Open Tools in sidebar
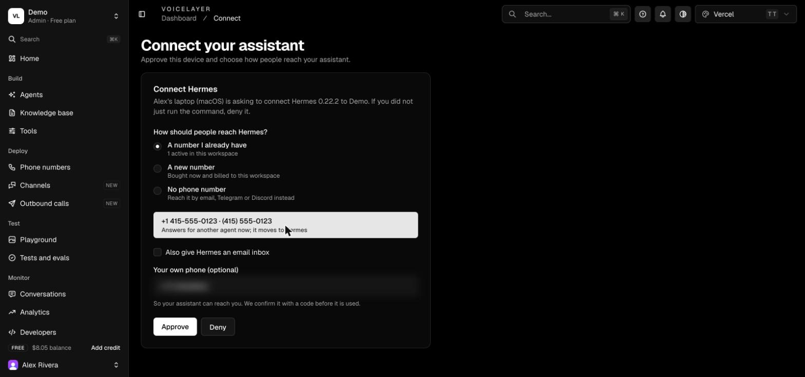805x377 pixels. 64,131
